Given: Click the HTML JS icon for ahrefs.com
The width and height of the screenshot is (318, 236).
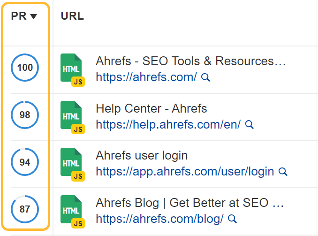Looking at the screenshot, I should (x=72, y=69).
